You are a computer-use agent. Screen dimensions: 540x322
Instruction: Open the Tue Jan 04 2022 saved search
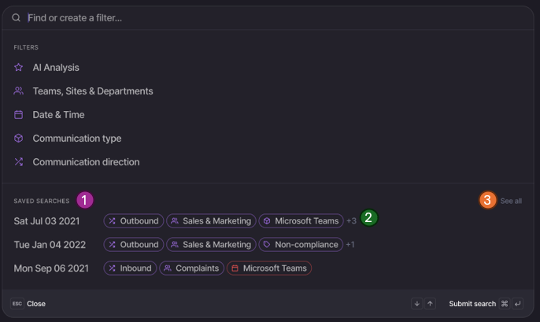(48, 245)
